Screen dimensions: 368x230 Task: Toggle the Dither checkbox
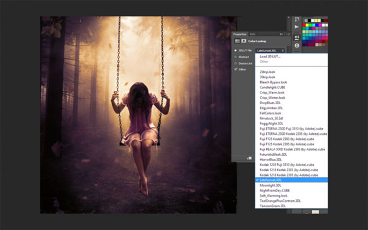pyautogui.click(x=236, y=69)
